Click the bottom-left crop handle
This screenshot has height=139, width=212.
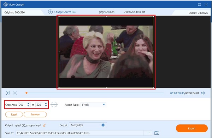tap(59, 88)
